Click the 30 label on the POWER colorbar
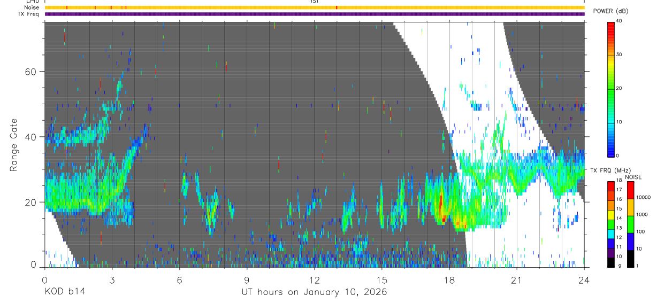This screenshot has width=657, height=303. point(620,55)
